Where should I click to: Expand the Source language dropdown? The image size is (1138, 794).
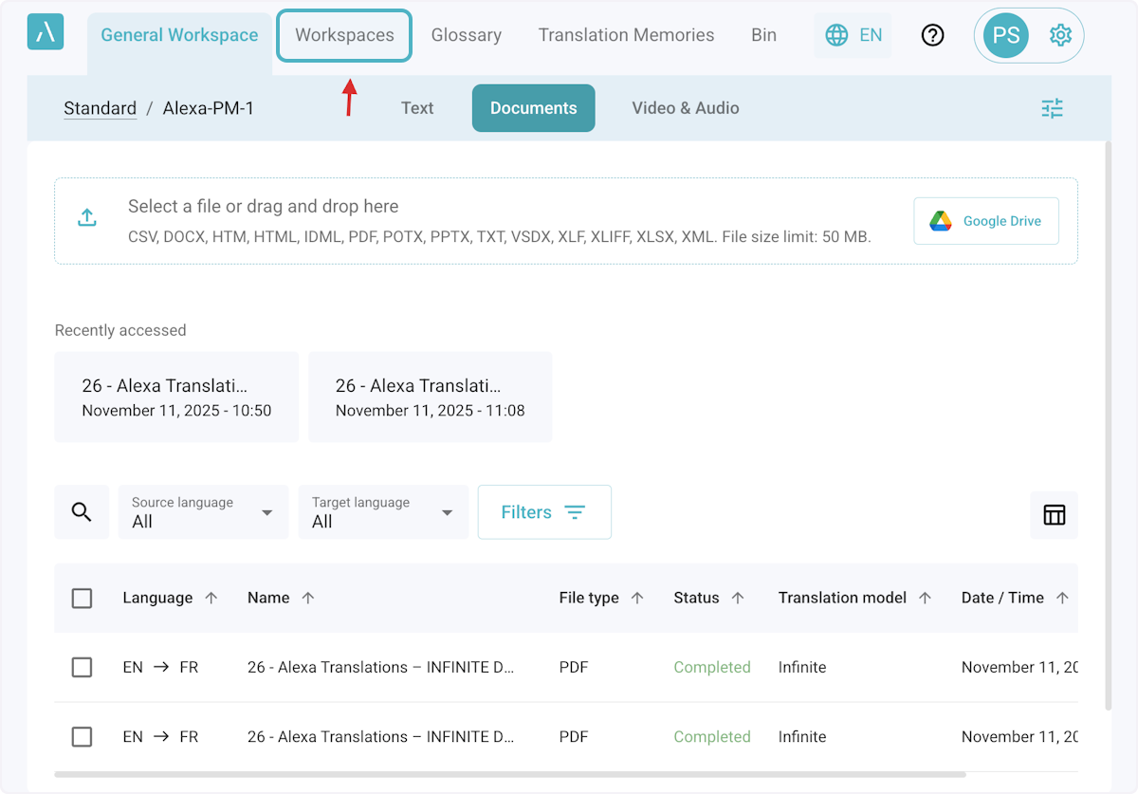click(203, 512)
